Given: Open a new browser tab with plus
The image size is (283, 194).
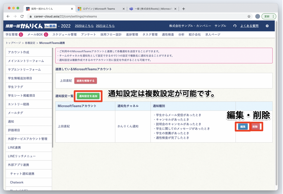Looking at the screenshot, I should pyautogui.click(x=184, y=9).
